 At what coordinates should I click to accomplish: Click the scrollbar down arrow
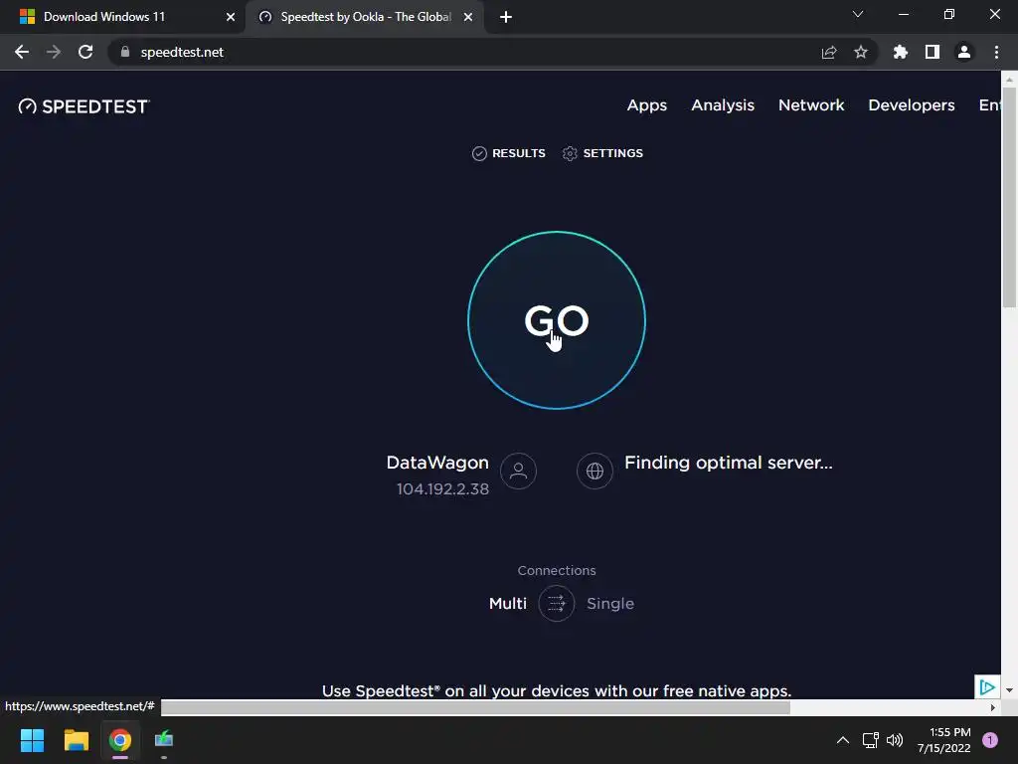[1009, 690]
